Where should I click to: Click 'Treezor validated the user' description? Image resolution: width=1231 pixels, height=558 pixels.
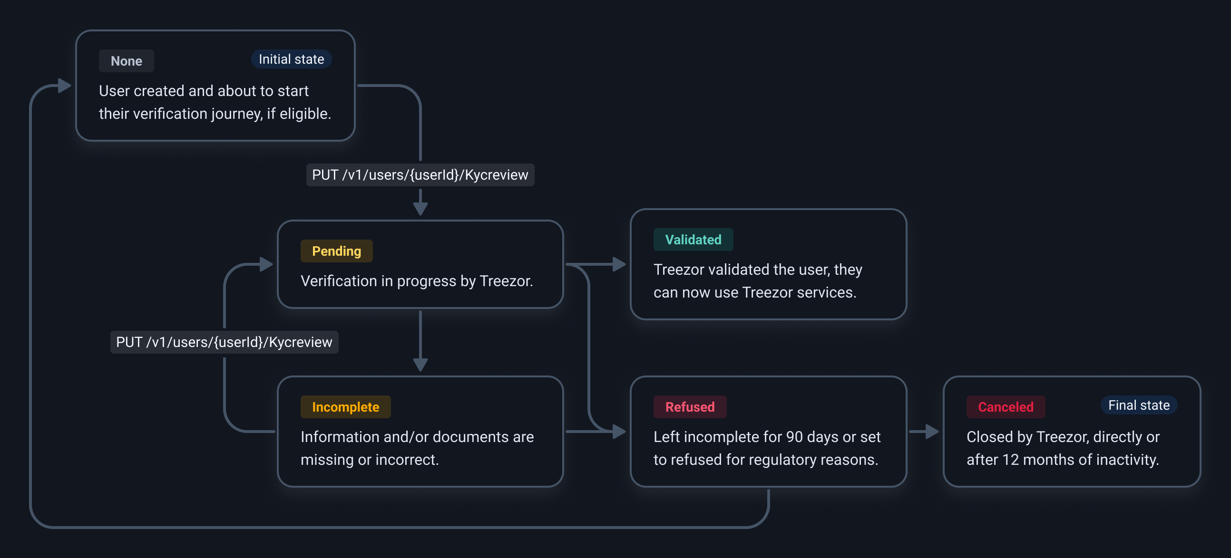[757, 281]
